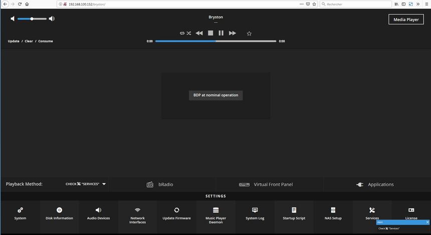431x235 pixels.
Task: Click the SETTINGS header bar
Action: [215, 196]
